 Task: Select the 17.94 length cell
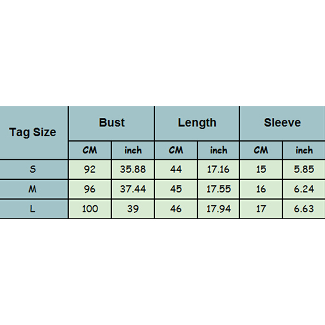tap(219, 209)
